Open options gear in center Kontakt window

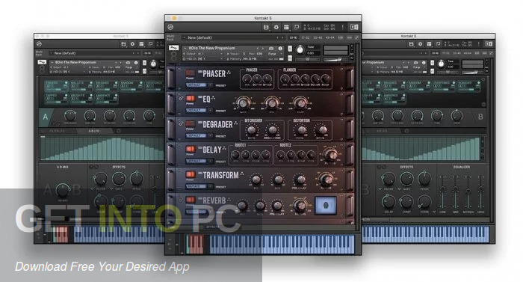pyautogui.click(x=276, y=28)
